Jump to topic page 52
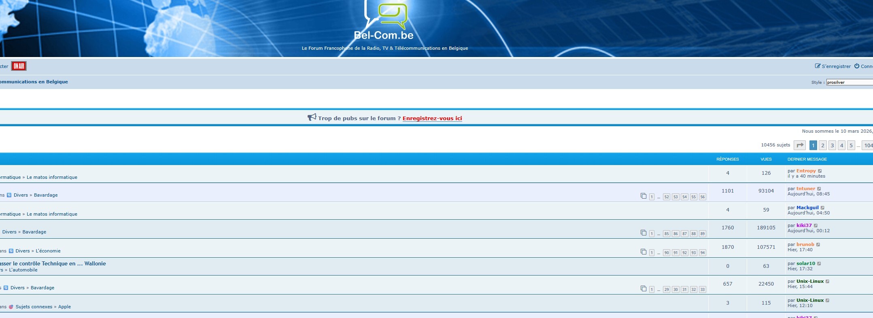The width and height of the screenshot is (873, 318). [667, 197]
